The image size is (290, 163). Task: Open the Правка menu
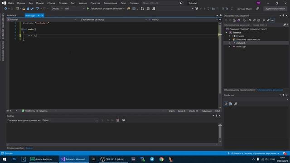21,3
